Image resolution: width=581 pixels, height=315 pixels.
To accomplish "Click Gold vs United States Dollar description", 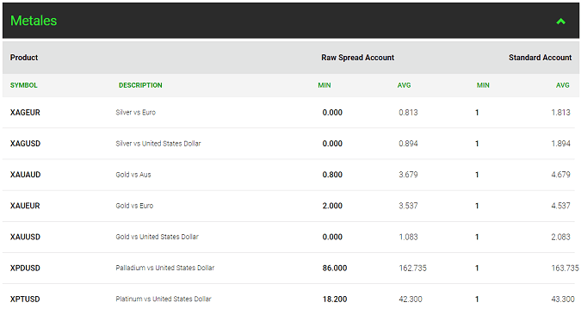I will [x=158, y=237].
